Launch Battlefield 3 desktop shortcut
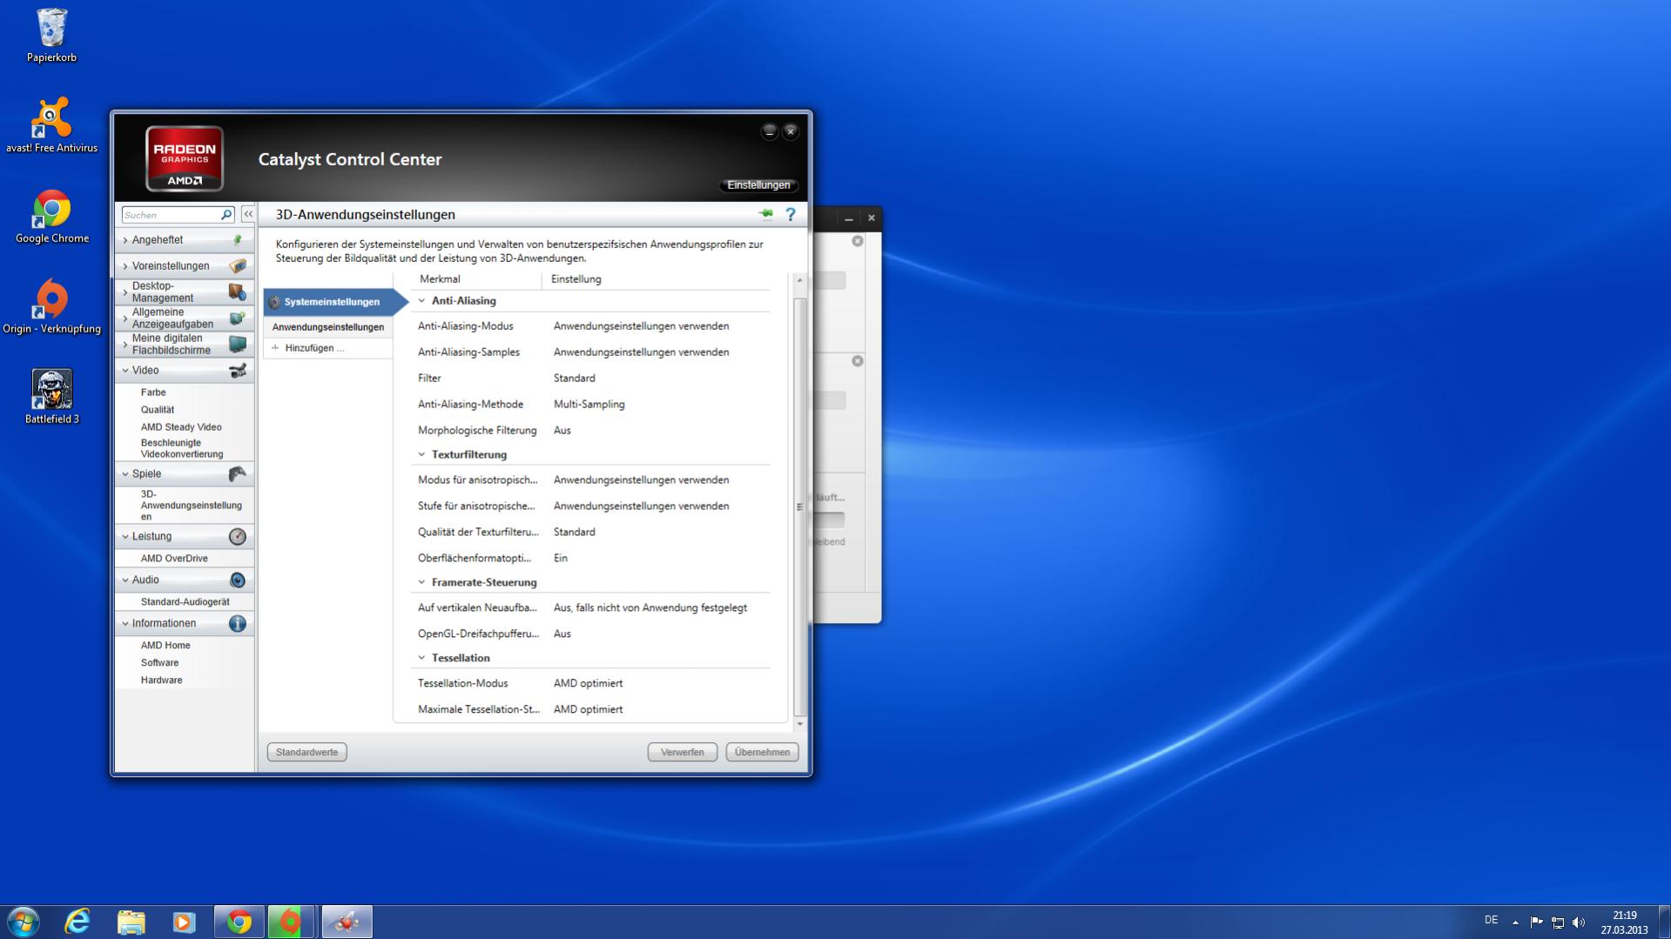This screenshot has height=939, width=1671. [51, 397]
